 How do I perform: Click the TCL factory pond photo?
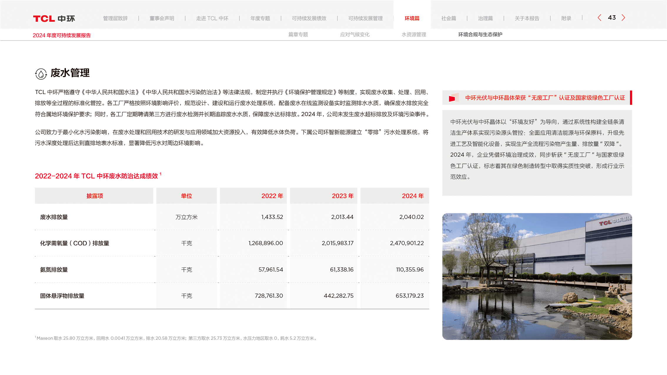point(537,276)
